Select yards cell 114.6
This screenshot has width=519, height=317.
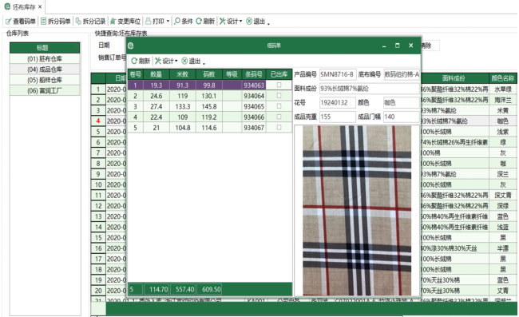click(x=209, y=128)
